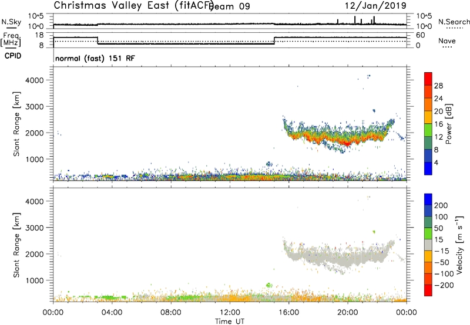Click the 'N.Search' legend label
Viewport: 470px width, 325px height.
(x=454, y=22)
